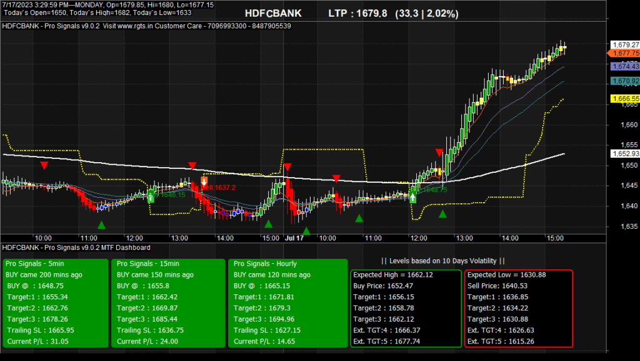Screen dimensions: 640x361
Task: Click the white 1,679.27 price tag
Action: (x=625, y=45)
